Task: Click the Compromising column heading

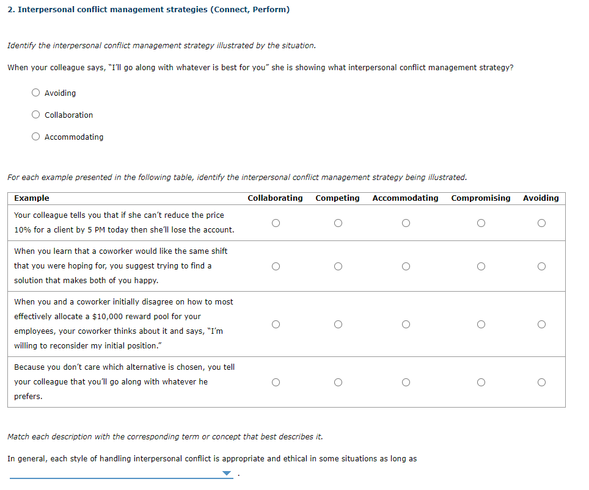Action: (x=481, y=198)
